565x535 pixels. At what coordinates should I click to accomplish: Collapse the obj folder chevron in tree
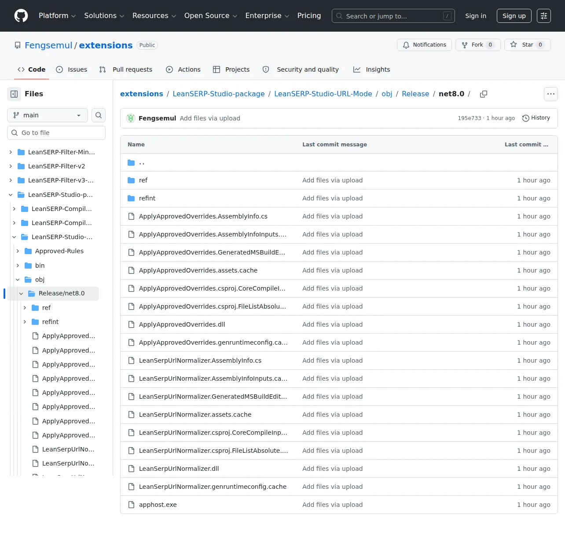[18, 280]
